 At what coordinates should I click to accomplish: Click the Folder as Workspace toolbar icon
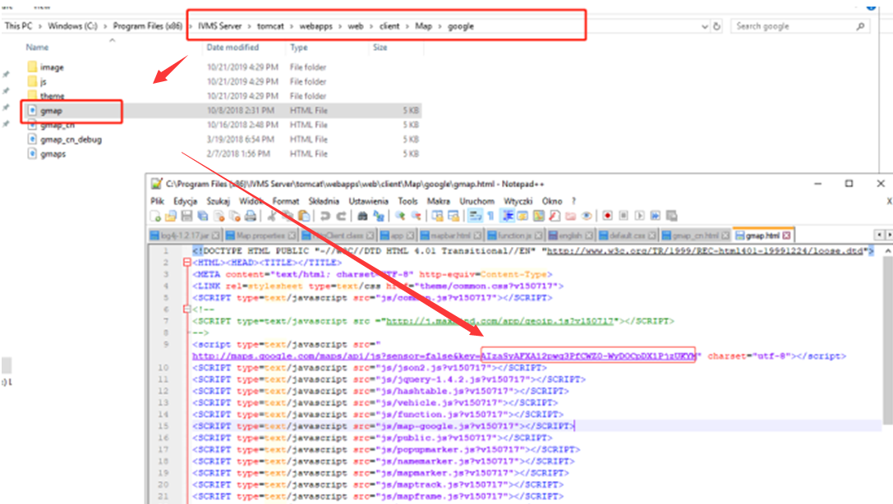571,216
